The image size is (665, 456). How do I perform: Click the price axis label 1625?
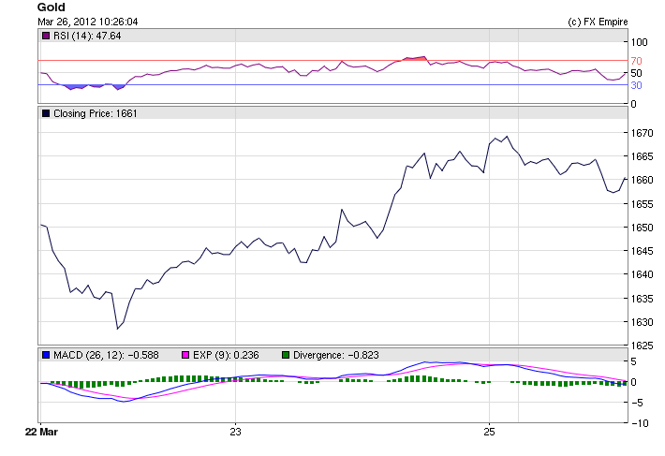click(x=643, y=346)
